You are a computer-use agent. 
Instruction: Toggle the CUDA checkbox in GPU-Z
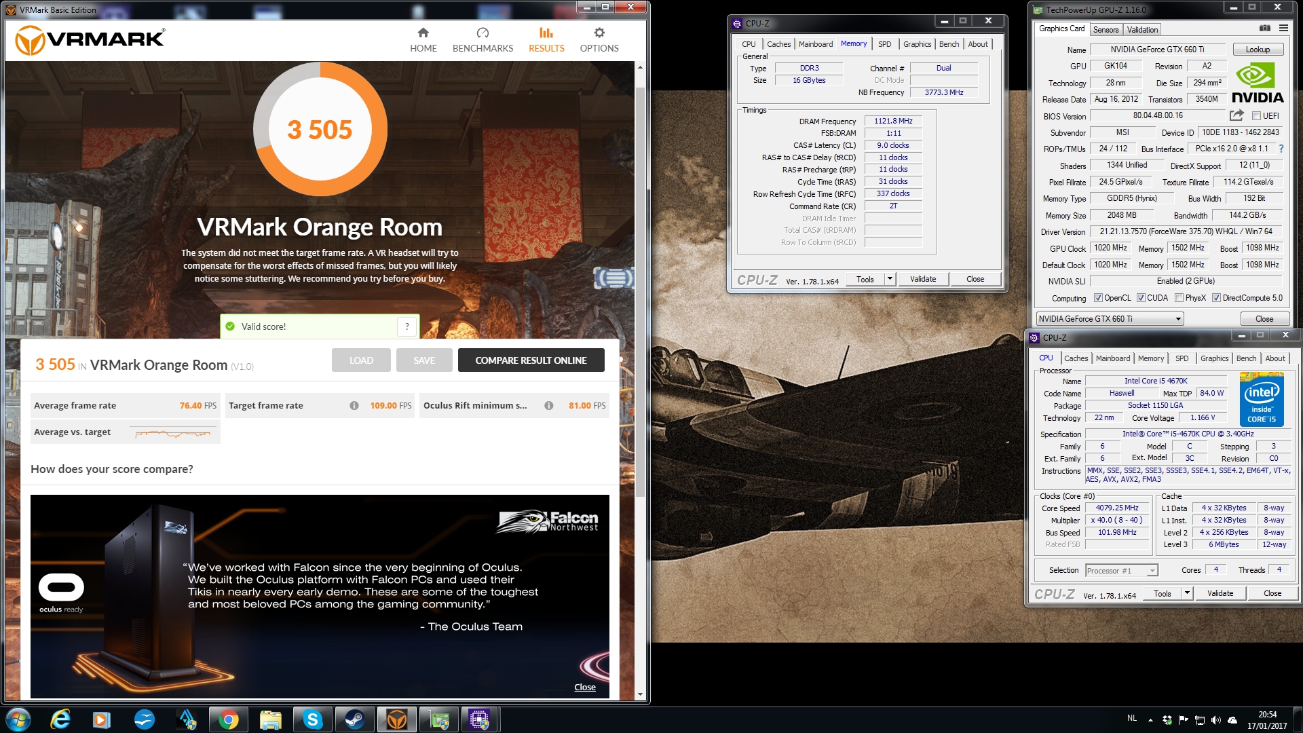tap(1141, 298)
